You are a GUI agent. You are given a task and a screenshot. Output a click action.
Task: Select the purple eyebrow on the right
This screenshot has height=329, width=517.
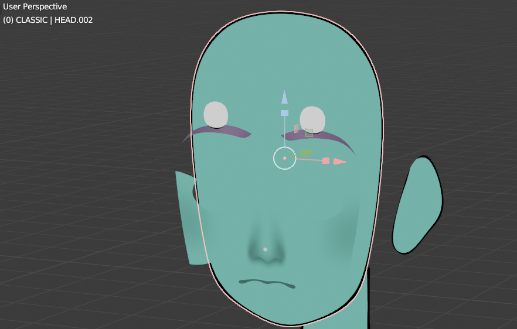pyautogui.click(x=328, y=138)
